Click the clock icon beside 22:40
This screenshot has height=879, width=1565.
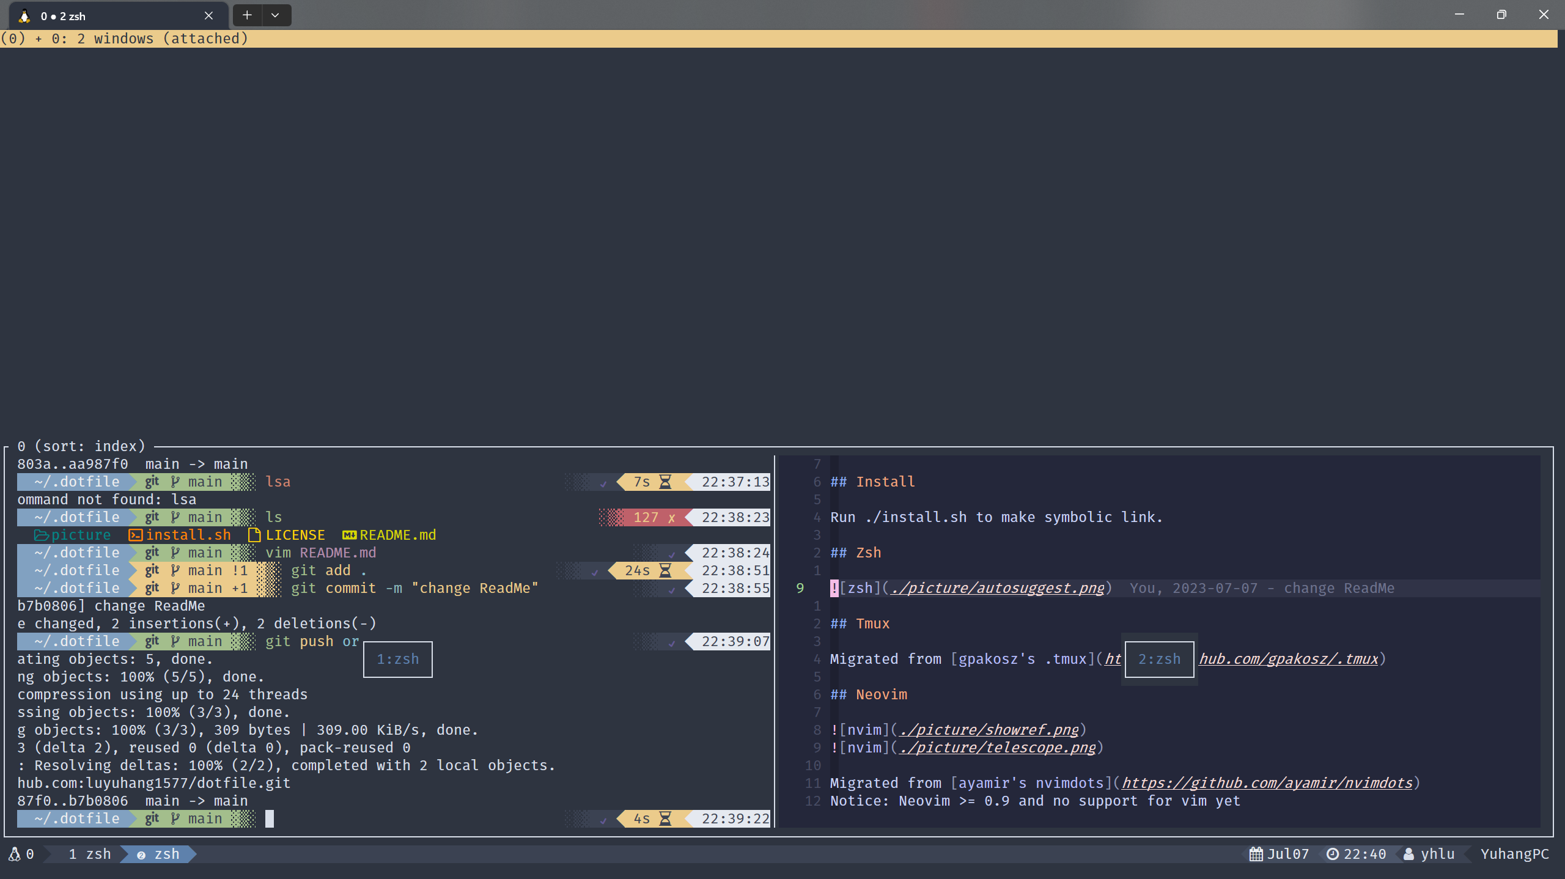(x=1333, y=854)
